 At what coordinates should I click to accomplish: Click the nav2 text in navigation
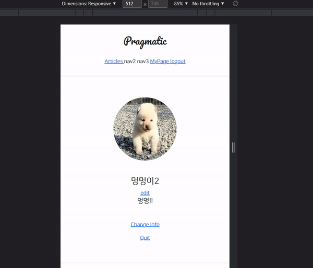tap(130, 61)
